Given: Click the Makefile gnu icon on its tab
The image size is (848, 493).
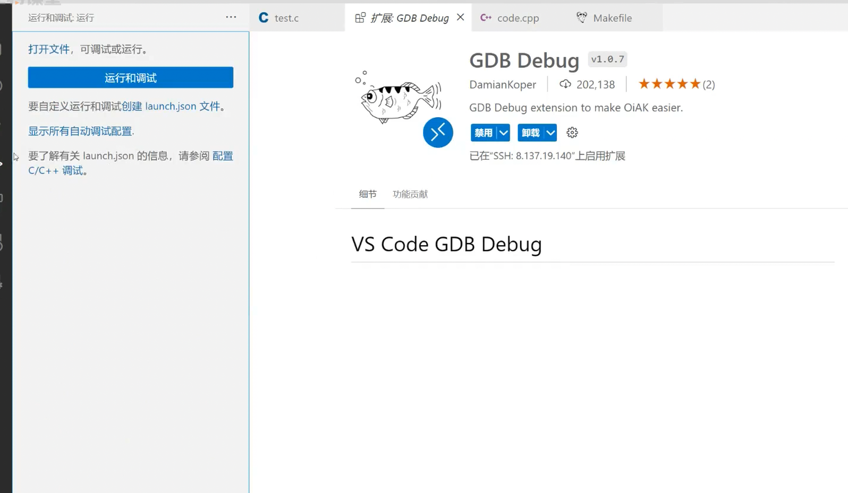Looking at the screenshot, I should (x=582, y=18).
